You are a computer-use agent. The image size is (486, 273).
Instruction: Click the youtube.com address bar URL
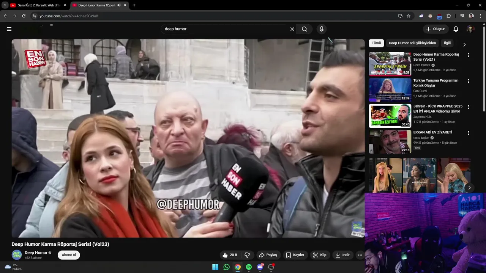pyautogui.click(x=69, y=16)
